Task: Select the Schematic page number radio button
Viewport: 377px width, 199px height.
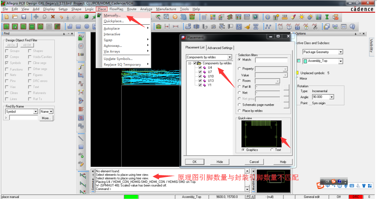Action: tap(239, 105)
